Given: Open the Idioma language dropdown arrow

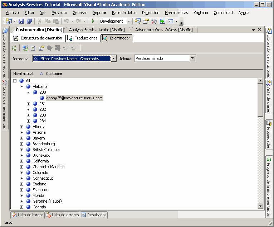Looking at the screenshot, I should (192, 58).
